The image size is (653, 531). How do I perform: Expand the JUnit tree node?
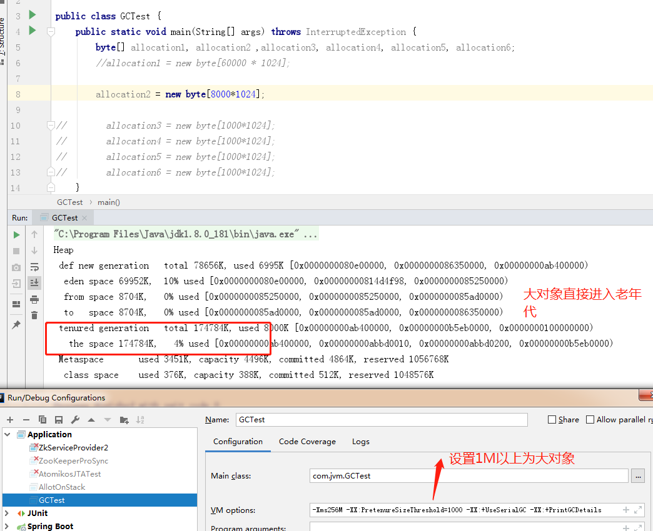click(7, 513)
